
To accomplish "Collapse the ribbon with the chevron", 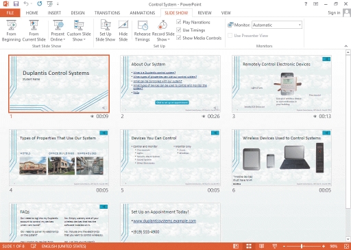I will [x=346, y=46].
